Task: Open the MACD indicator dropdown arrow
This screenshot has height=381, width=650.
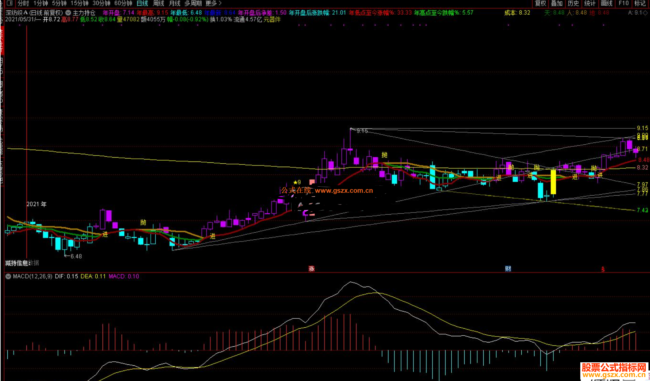Action: 8,276
